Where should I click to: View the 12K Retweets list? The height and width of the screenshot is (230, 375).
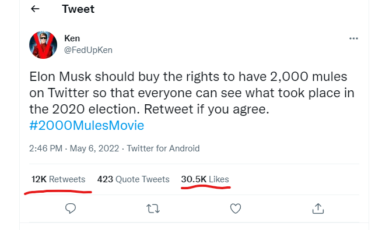[58, 179]
